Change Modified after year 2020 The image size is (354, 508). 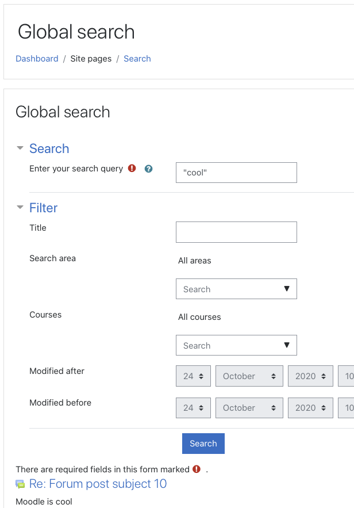coord(310,376)
